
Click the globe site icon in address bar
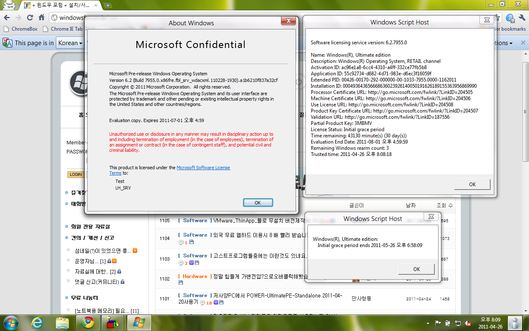point(55,18)
